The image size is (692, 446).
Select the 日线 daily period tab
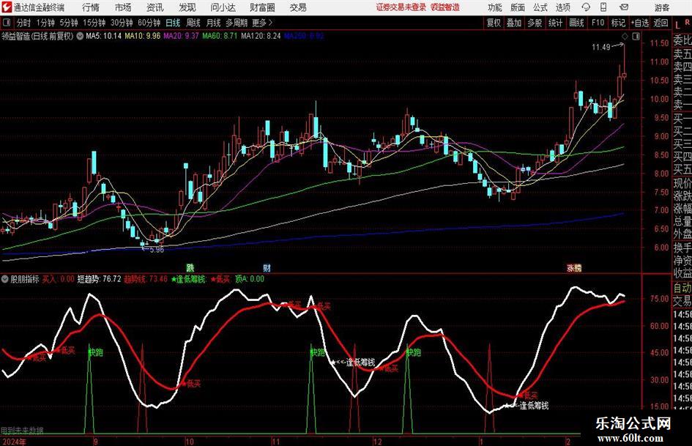173,23
